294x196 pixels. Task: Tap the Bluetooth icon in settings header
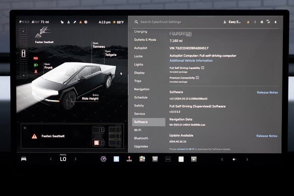coord(255,22)
